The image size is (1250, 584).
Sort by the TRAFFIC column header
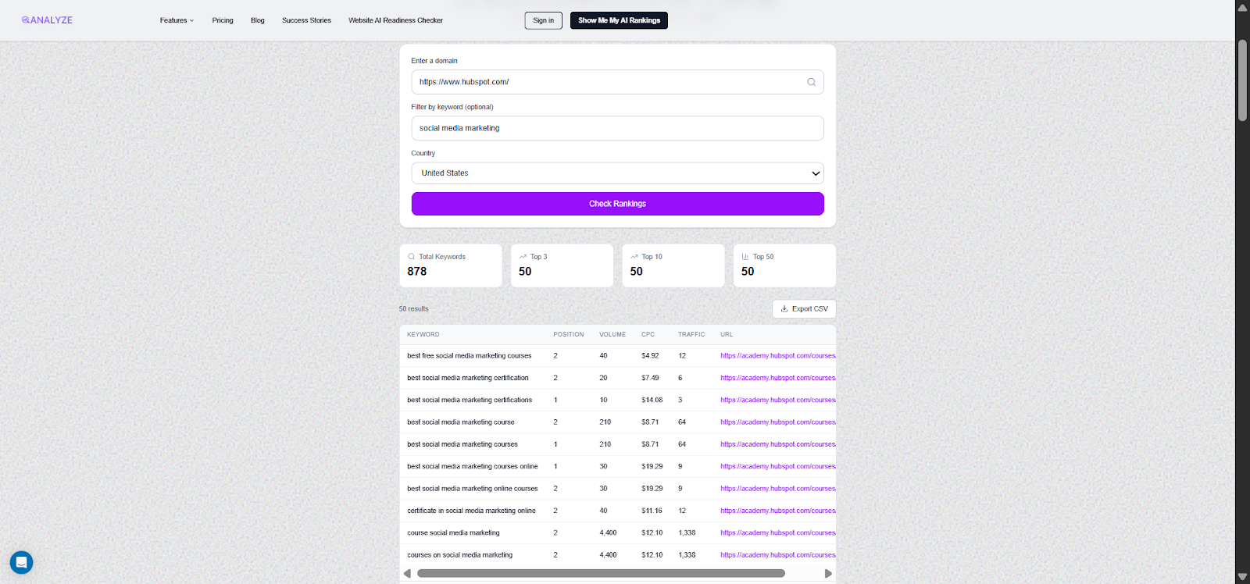click(691, 334)
